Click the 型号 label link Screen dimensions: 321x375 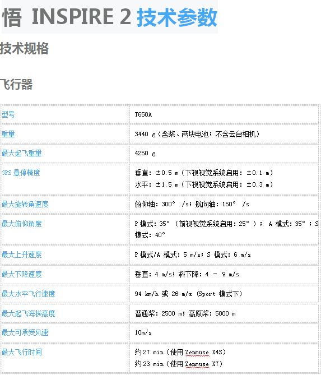click(8, 114)
